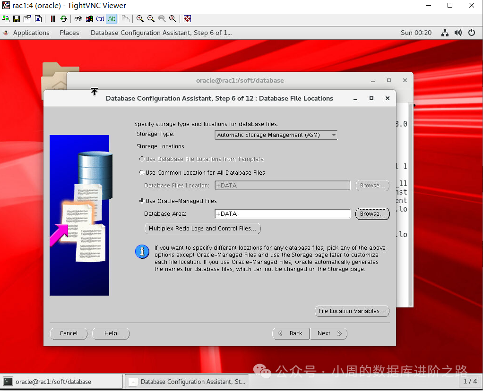This screenshot has width=483, height=391.
Task: Click Browse next to Database Files Location
Action: 372,185
